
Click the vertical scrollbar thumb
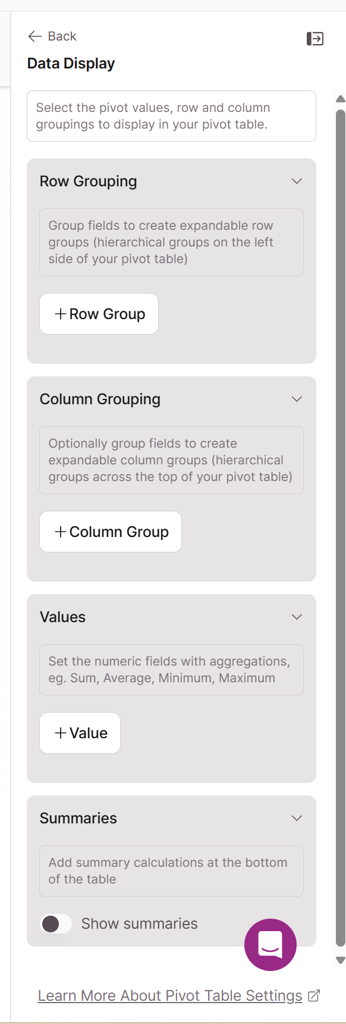click(341, 527)
